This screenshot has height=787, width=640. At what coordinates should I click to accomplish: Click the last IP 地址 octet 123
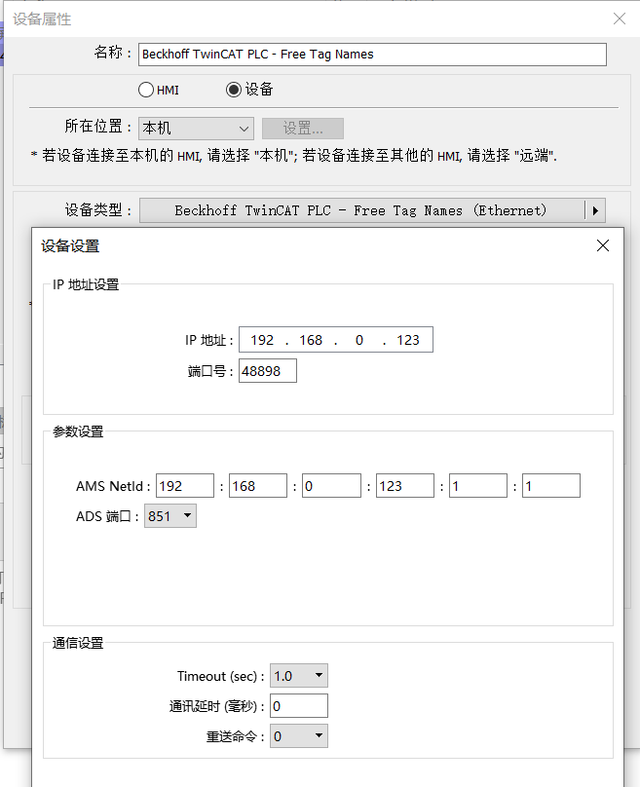(408, 340)
